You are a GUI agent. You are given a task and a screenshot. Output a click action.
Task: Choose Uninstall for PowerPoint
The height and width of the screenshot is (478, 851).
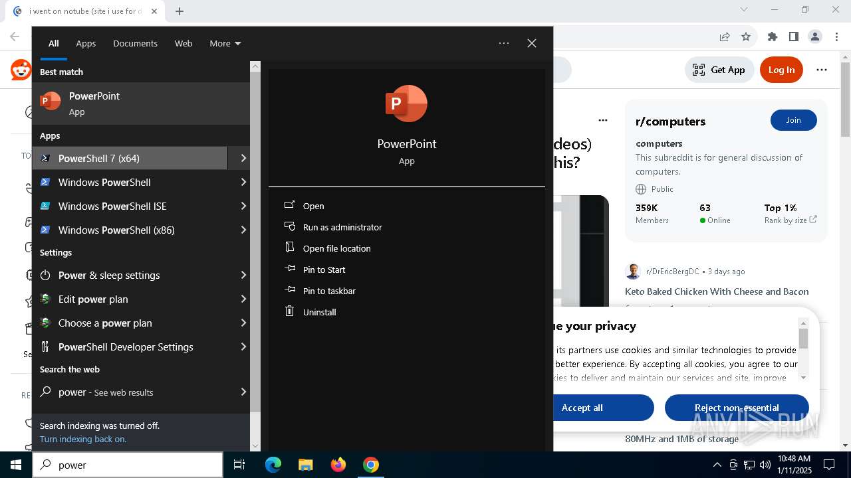pyautogui.click(x=319, y=312)
